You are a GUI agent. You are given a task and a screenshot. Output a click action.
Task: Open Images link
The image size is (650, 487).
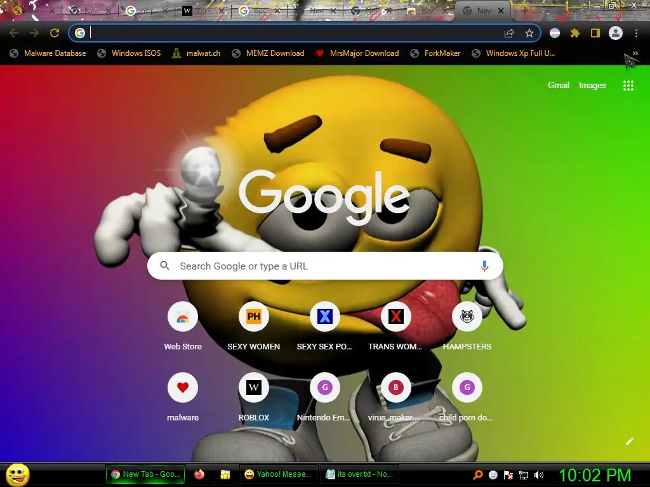coord(592,86)
